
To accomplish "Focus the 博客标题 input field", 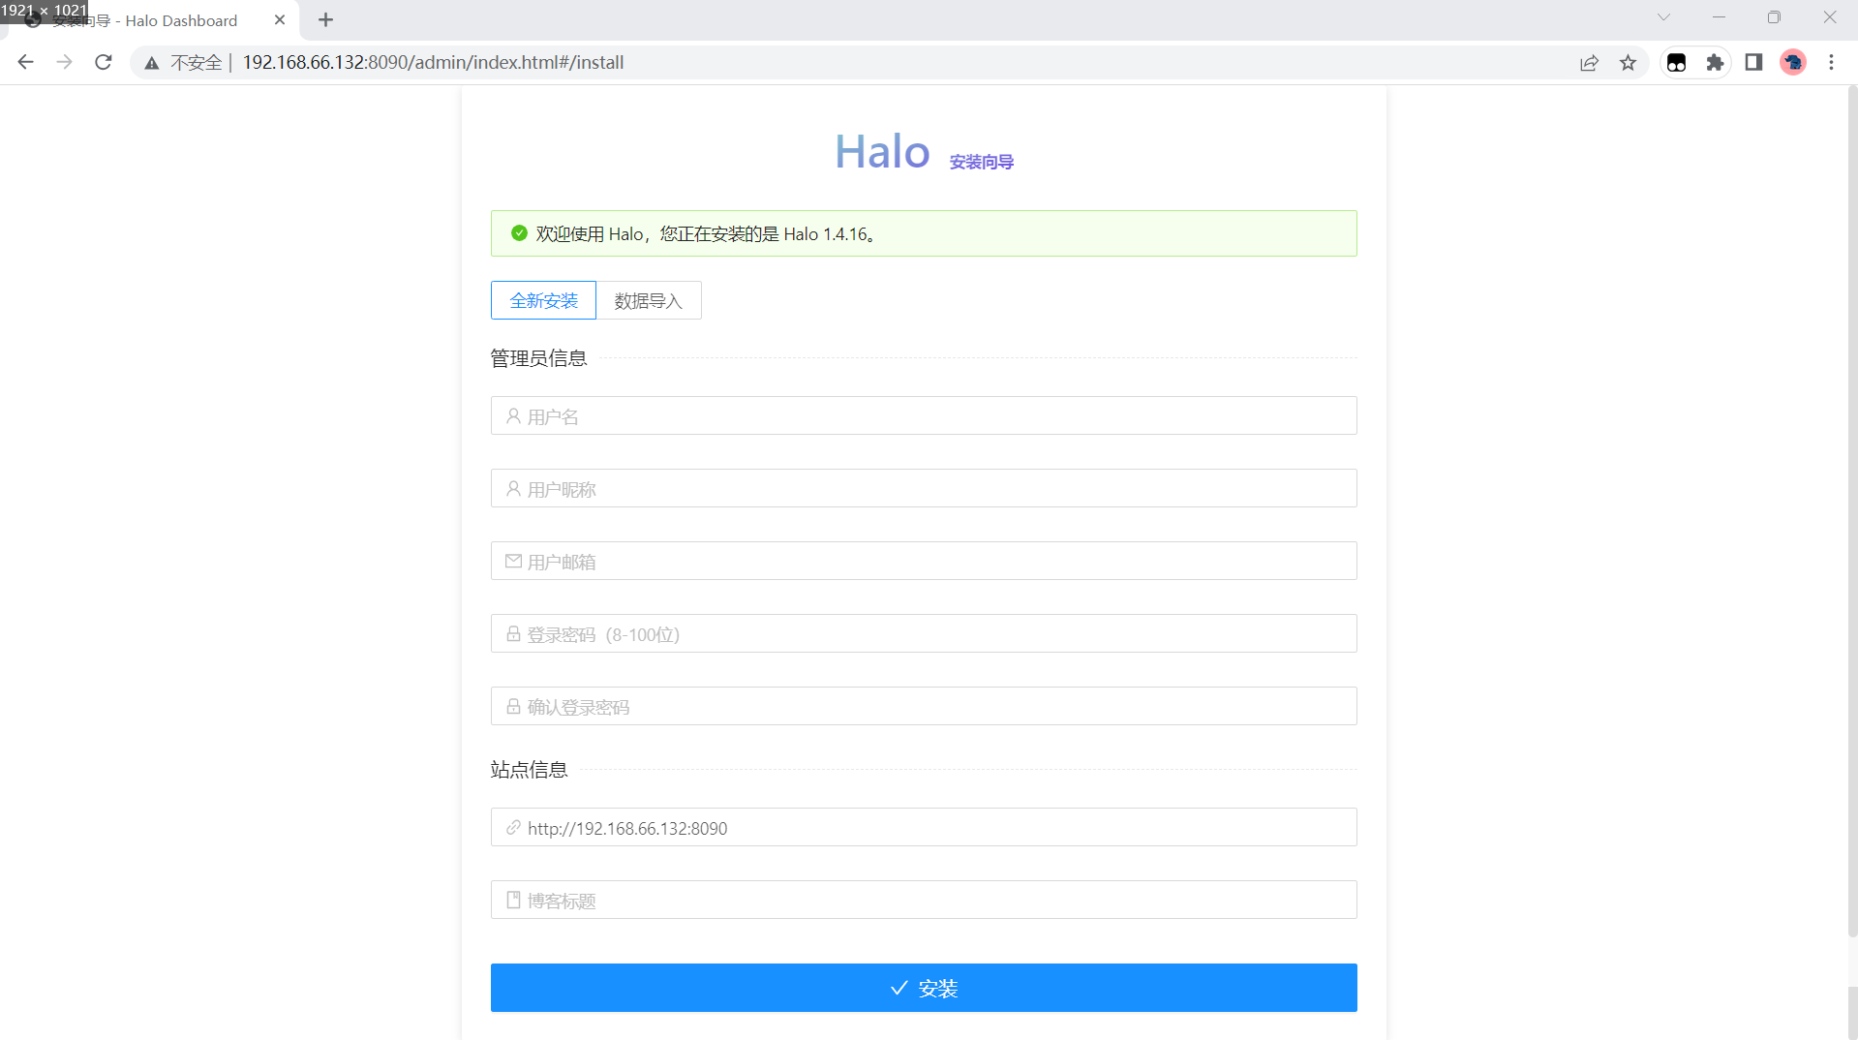I will tap(924, 900).
